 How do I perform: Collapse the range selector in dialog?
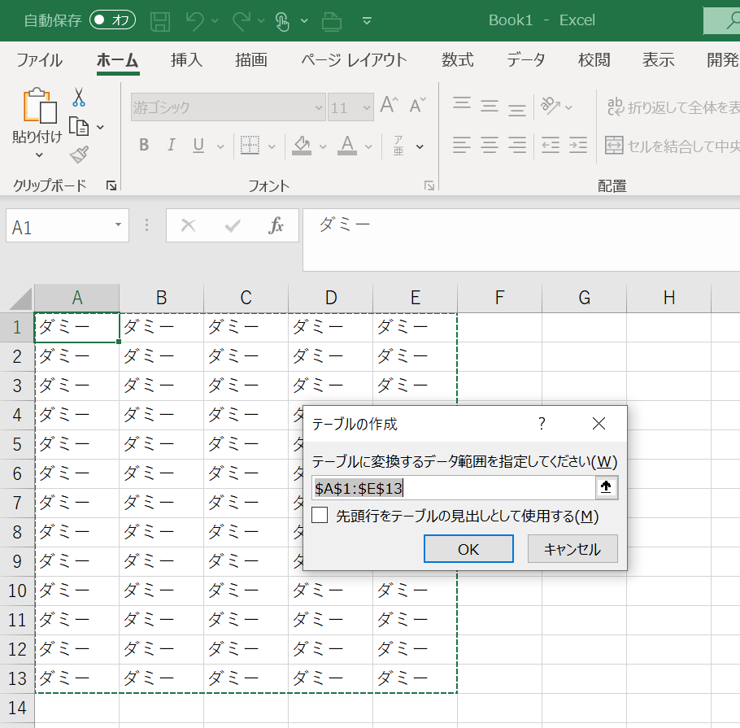click(x=607, y=487)
